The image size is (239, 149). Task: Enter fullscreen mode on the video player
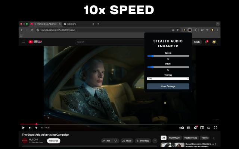(x=215, y=128)
